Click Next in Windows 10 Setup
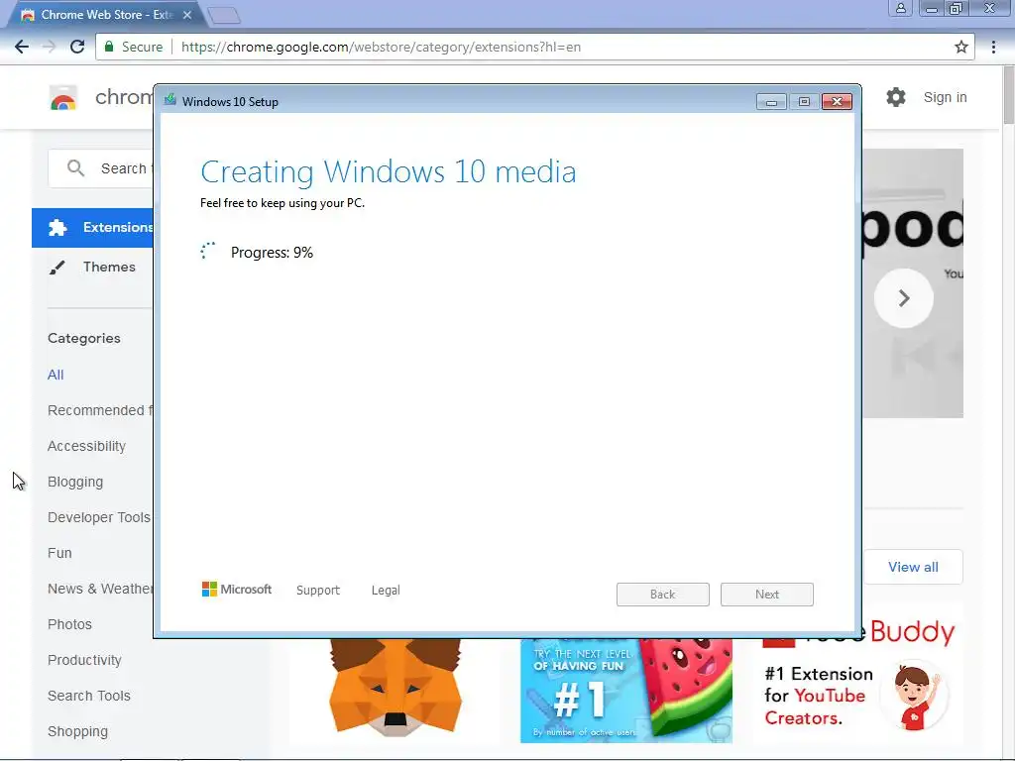 (767, 595)
